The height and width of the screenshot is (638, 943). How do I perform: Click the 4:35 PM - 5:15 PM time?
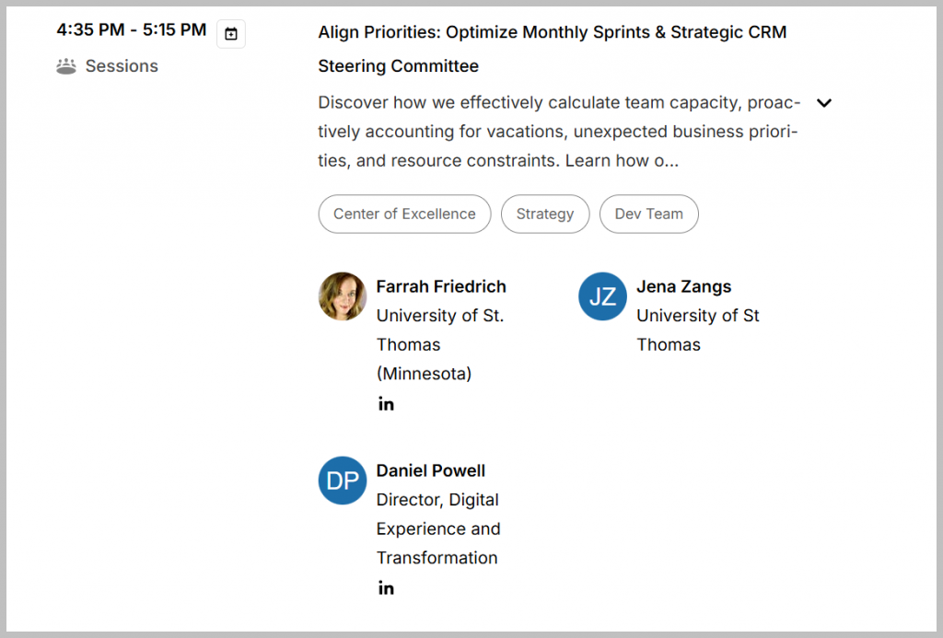tap(132, 29)
